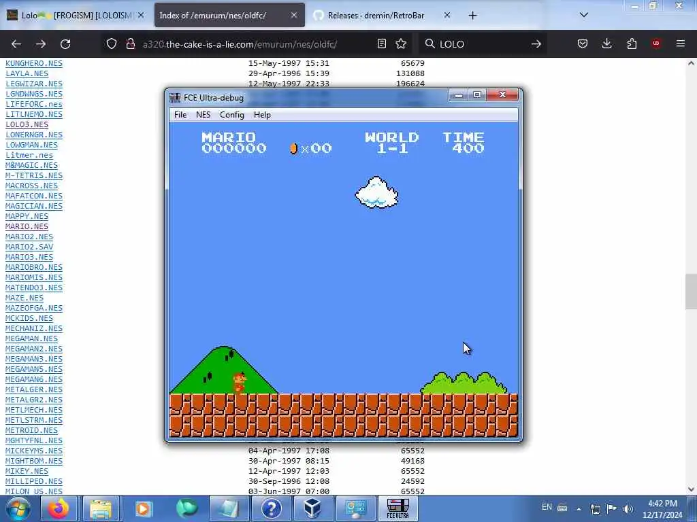Screen dimensions: 697x522
Task: Go back using the browser back arrow
Action: [x=16, y=44]
